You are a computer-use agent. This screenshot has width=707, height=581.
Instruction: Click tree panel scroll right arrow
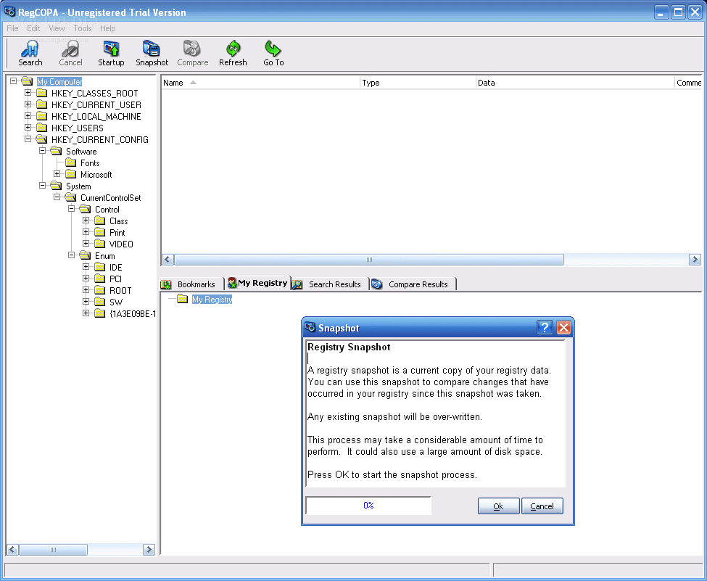(149, 549)
